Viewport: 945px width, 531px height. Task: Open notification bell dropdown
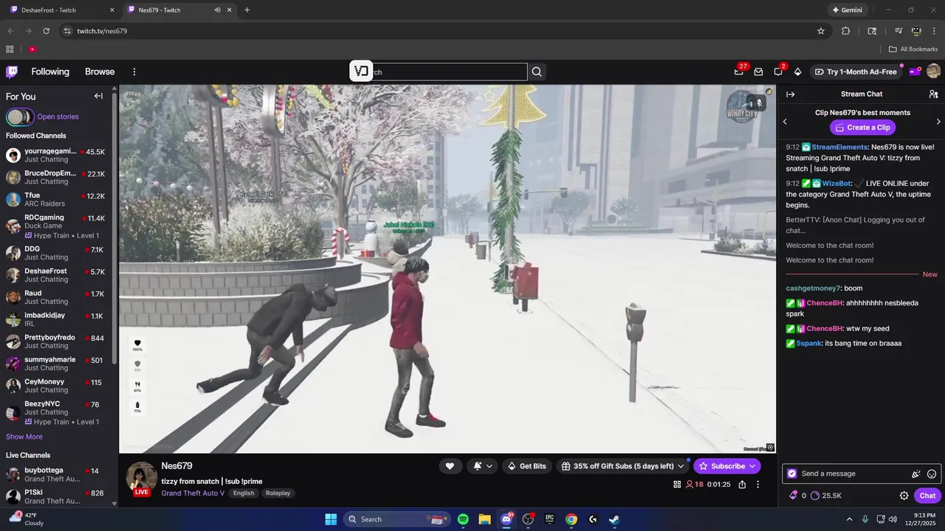(x=482, y=466)
